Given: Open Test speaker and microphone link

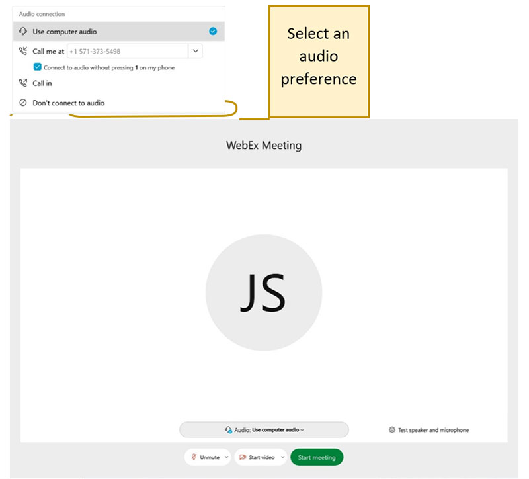Looking at the screenshot, I should click(433, 430).
